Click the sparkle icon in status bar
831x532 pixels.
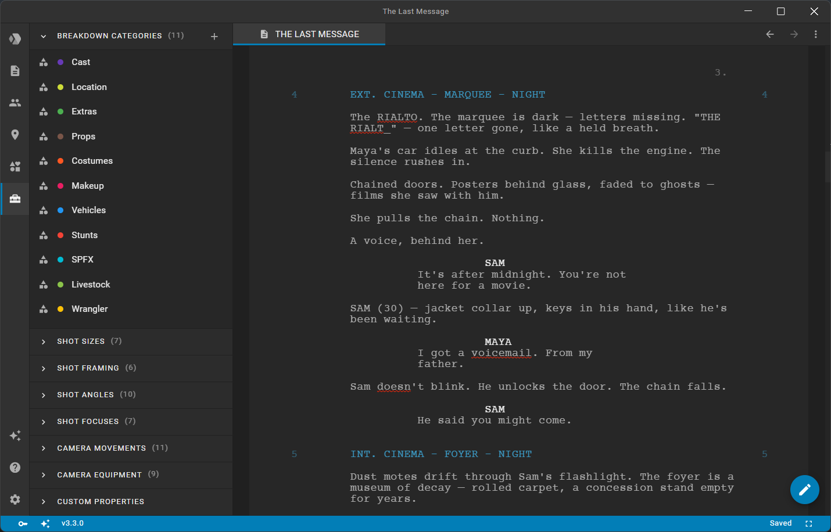pos(45,524)
